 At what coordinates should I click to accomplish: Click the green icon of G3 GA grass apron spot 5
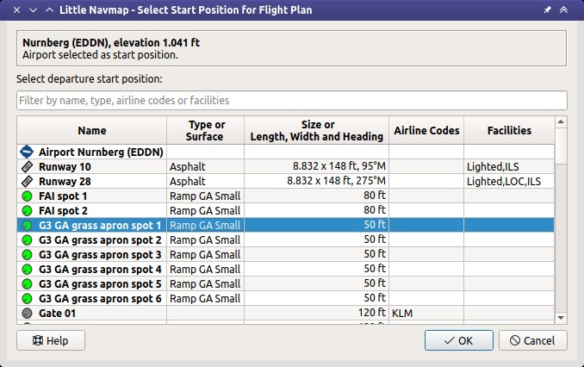(x=27, y=284)
